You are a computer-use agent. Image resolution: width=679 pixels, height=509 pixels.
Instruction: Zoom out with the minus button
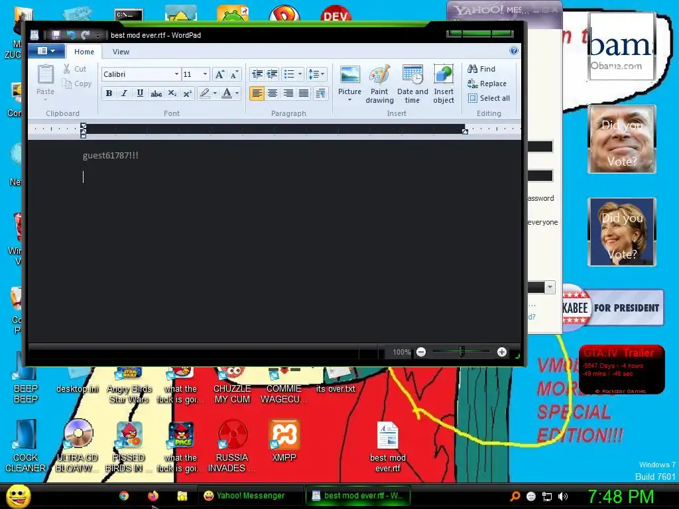click(421, 352)
